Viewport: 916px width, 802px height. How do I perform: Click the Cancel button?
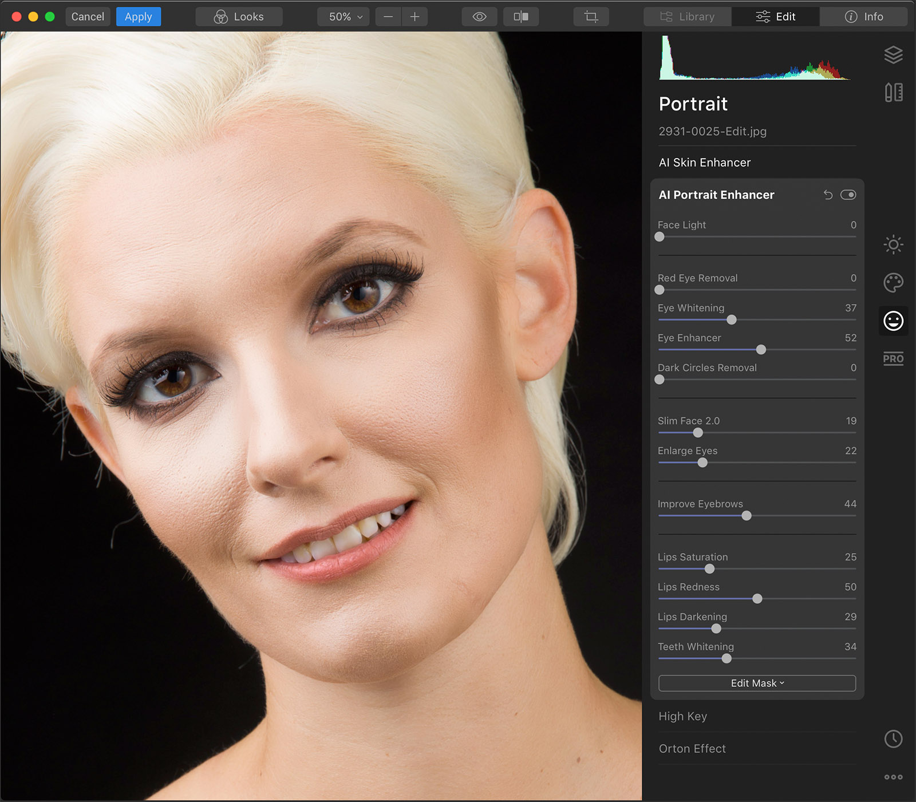tap(88, 17)
